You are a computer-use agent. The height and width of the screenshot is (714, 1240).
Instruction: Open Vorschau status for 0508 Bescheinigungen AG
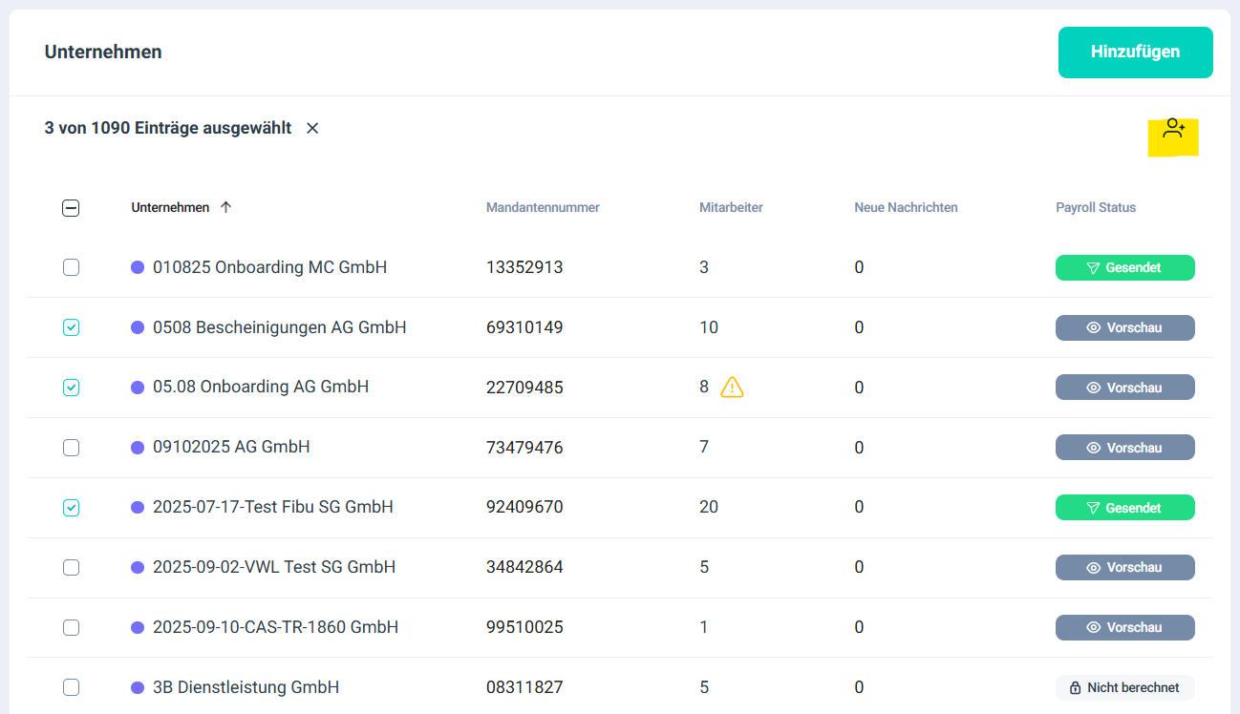coord(1124,327)
